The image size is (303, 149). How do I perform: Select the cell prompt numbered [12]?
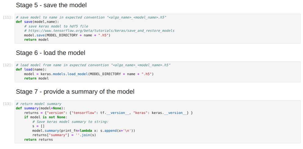[x=7, y=65]
